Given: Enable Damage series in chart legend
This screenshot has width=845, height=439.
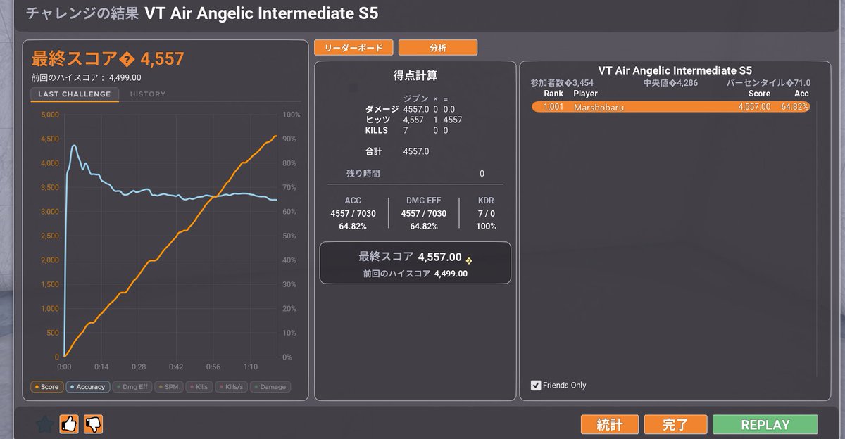Looking at the screenshot, I should click(270, 387).
